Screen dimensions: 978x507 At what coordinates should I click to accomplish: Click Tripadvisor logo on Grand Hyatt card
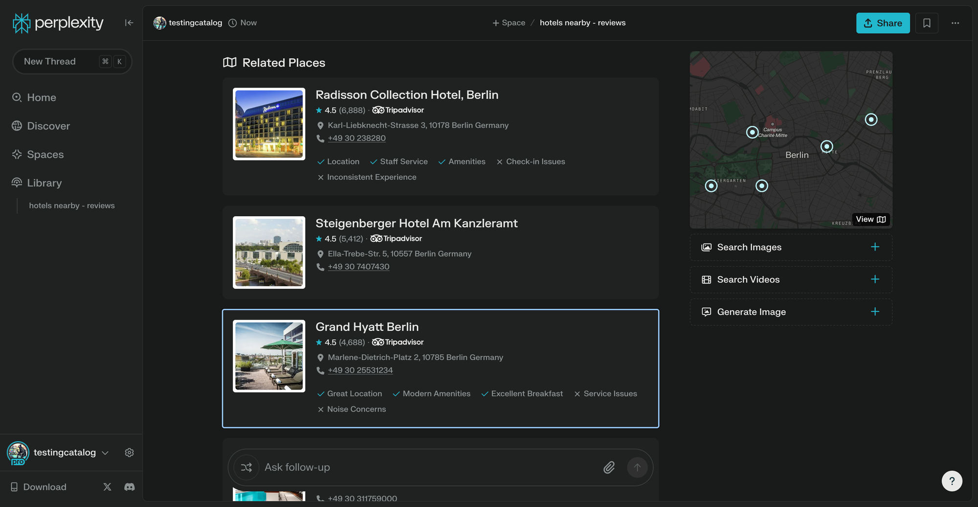(x=398, y=342)
